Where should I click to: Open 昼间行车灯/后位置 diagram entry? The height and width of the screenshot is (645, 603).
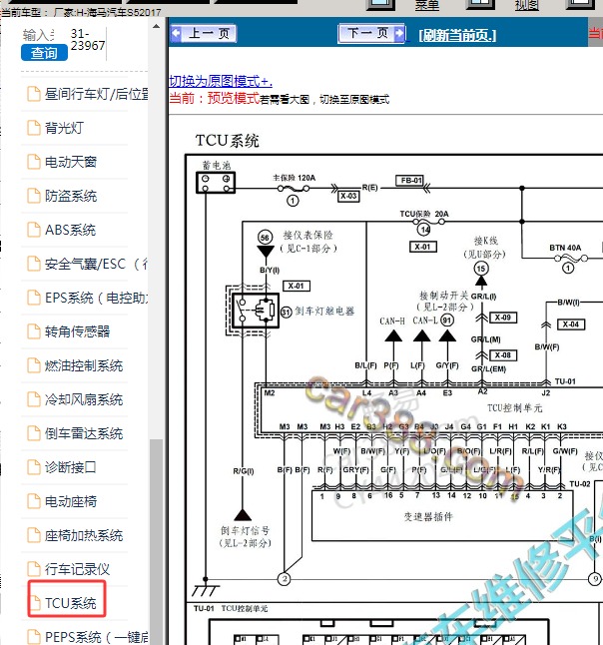(96, 94)
